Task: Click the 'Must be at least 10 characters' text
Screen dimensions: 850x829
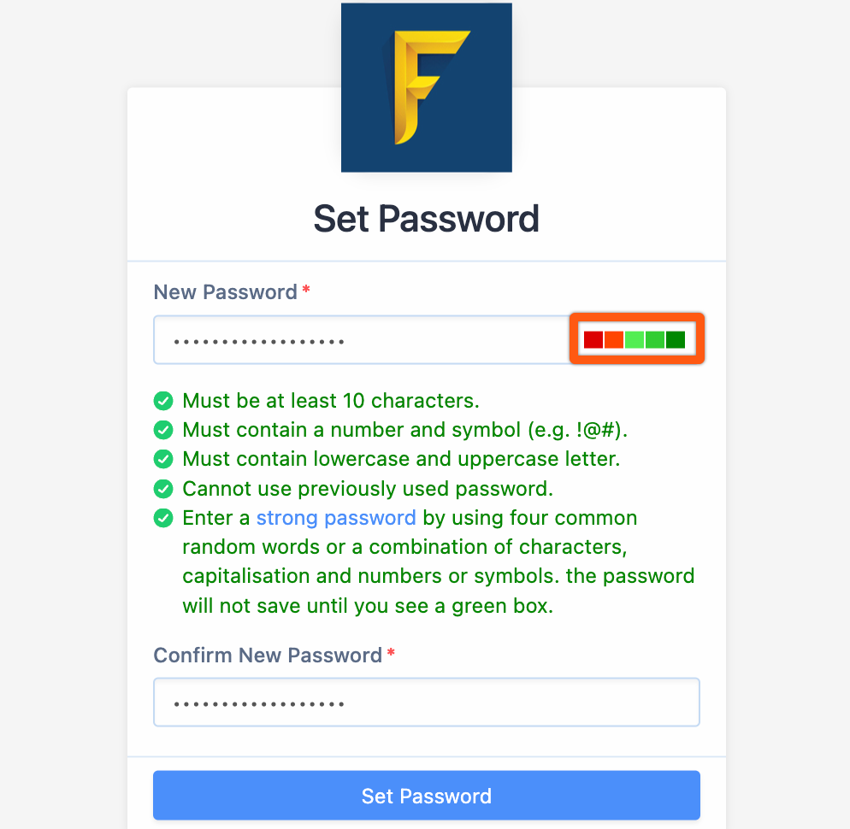Action: 331,401
